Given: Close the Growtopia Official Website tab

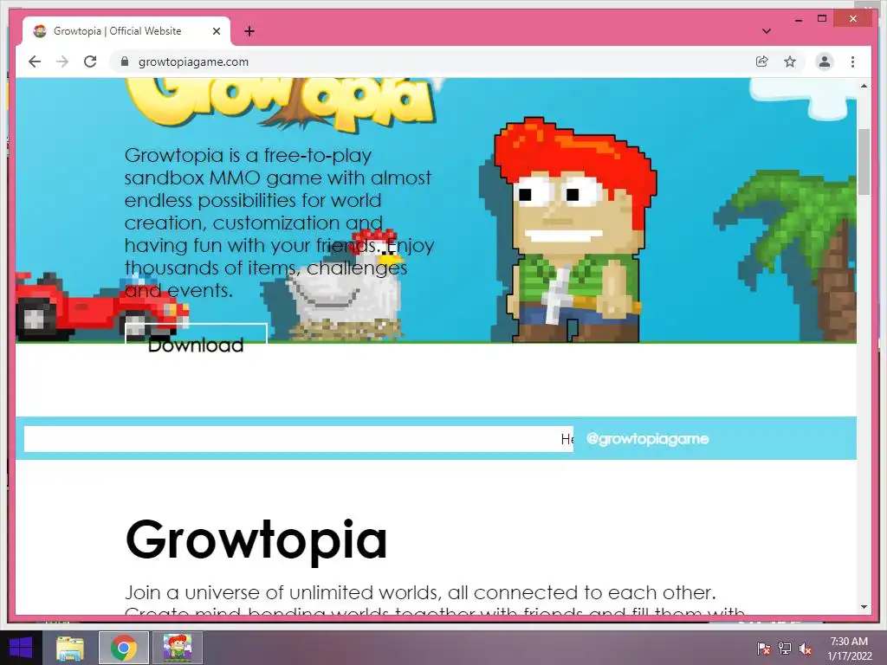Looking at the screenshot, I should click(x=216, y=31).
